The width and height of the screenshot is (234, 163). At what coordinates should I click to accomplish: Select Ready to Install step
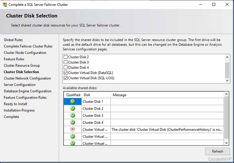pyautogui.click(x=15, y=104)
